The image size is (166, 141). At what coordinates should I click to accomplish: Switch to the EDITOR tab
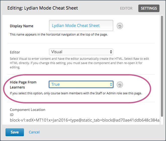pos(126,8)
